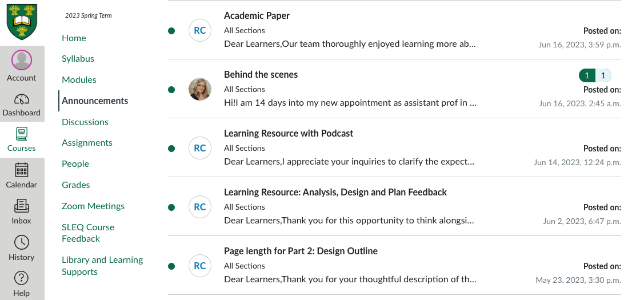Open the Discussions course menu item

tap(85, 122)
